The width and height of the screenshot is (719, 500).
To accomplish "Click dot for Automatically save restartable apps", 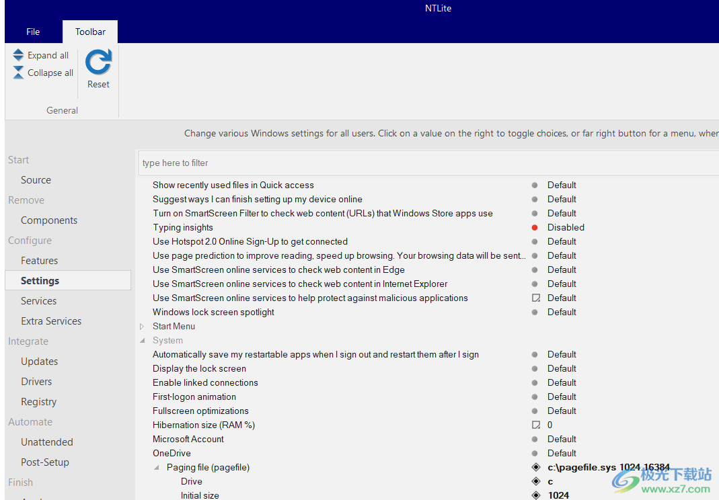I will point(535,355).
